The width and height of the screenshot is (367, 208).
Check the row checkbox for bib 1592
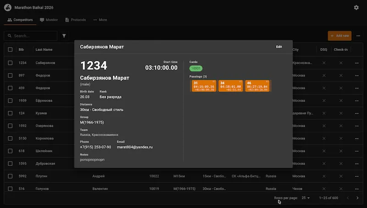[10, 126]
